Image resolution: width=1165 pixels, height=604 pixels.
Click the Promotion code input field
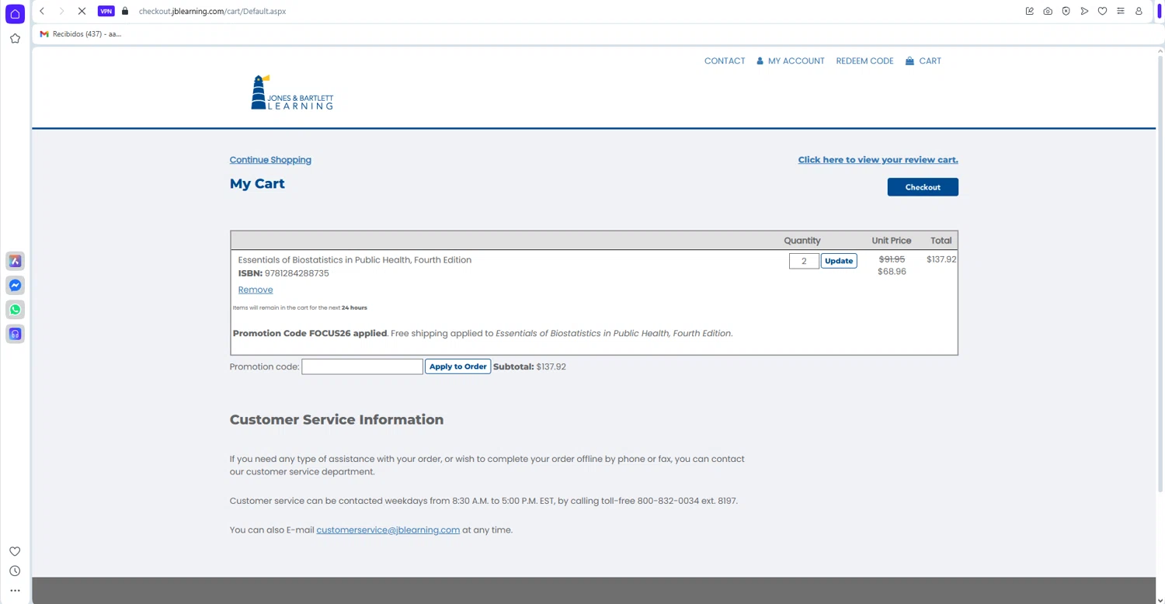click(x=362, y=366)
